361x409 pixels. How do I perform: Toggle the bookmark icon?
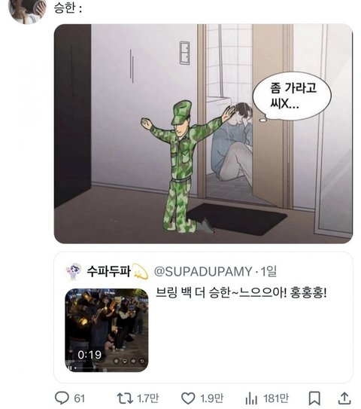coord(314,398)
